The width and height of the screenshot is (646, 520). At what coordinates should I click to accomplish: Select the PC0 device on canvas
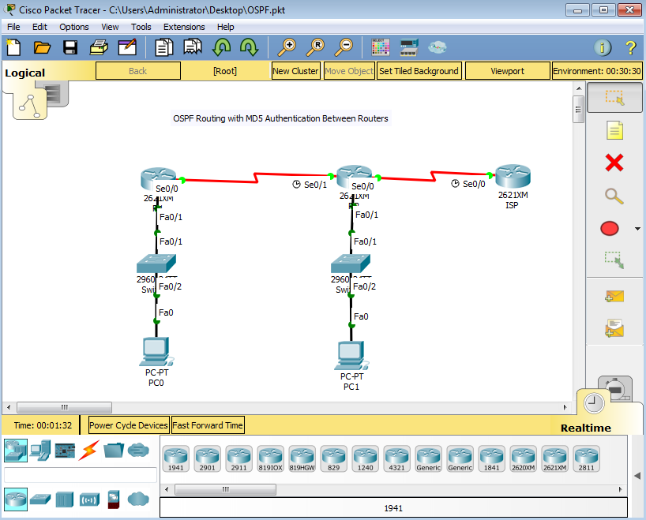pyautogui.click(x=156, y=350)
